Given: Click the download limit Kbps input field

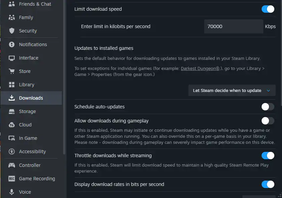Looking at the screenshot, I should [233, 26].
